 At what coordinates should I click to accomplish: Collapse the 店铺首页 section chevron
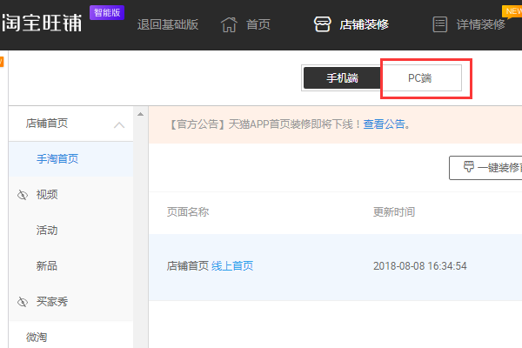point(119,124)
